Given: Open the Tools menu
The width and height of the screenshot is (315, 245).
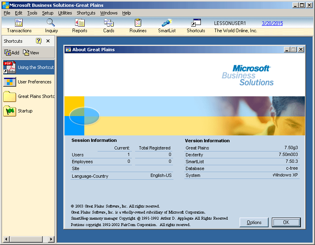Looking at the screenshot, I should 32,13.
